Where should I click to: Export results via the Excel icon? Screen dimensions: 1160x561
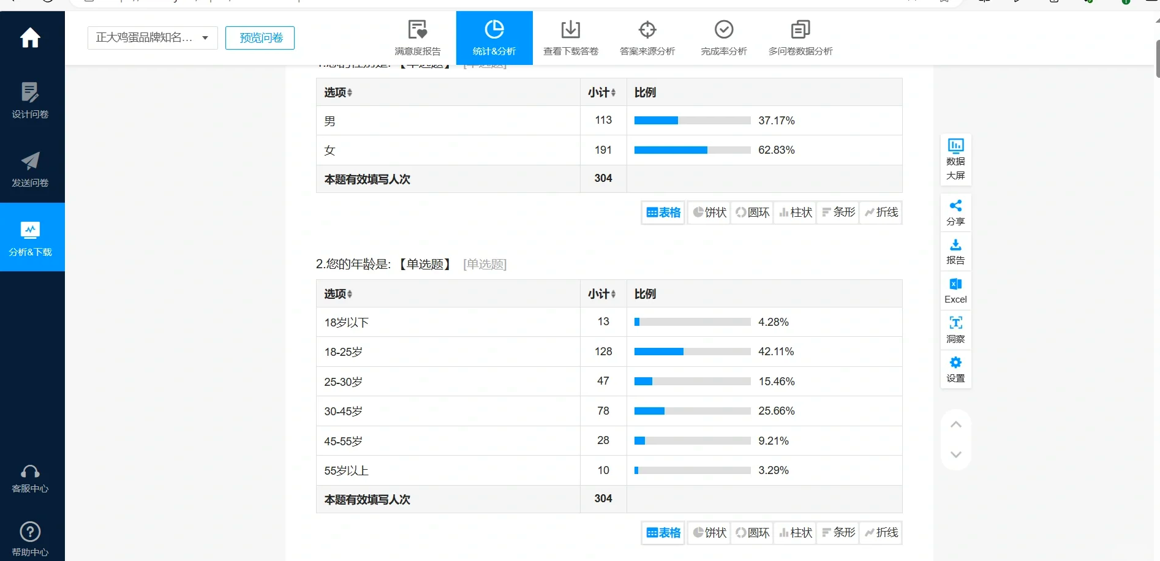[955, 290]
